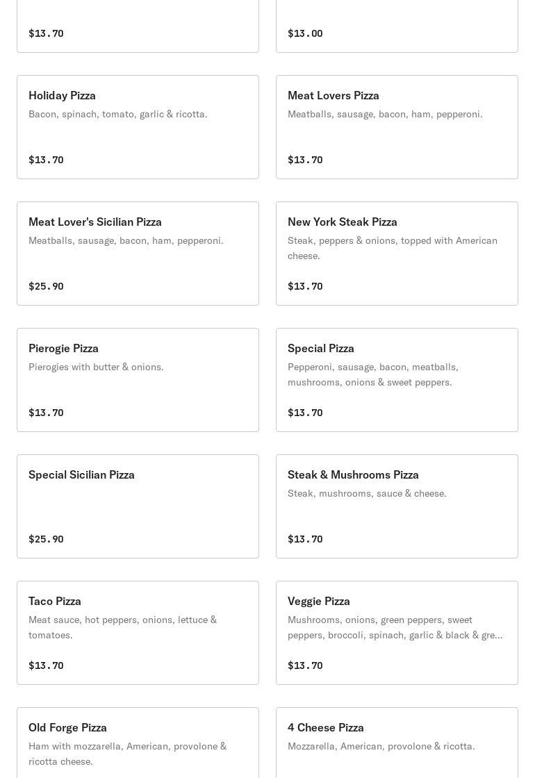Open the Holiday Pizza menu item
Viewport: 535px width, 778px height.
(138, 127)
